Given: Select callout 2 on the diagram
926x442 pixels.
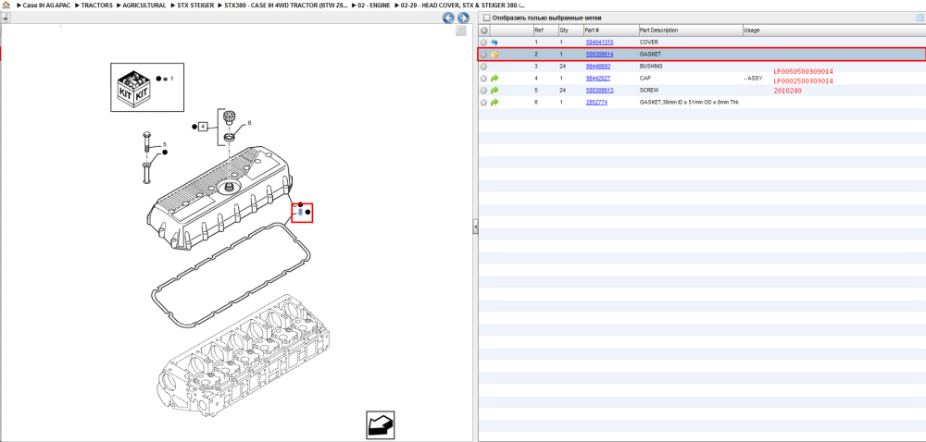Looking at the screenshot, I should (300, 212).
